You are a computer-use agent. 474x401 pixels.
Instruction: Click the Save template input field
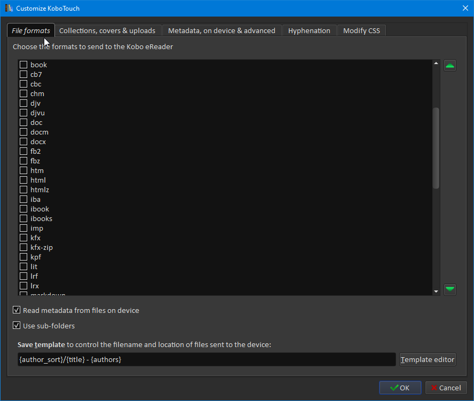click(207, 359)
